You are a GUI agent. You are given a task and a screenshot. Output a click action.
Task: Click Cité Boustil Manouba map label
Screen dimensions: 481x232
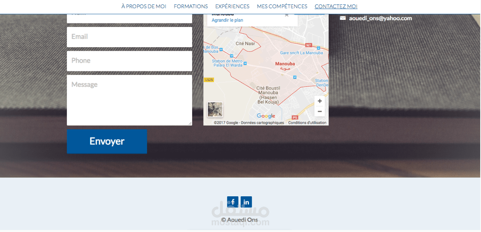click(x=268, y=95)
